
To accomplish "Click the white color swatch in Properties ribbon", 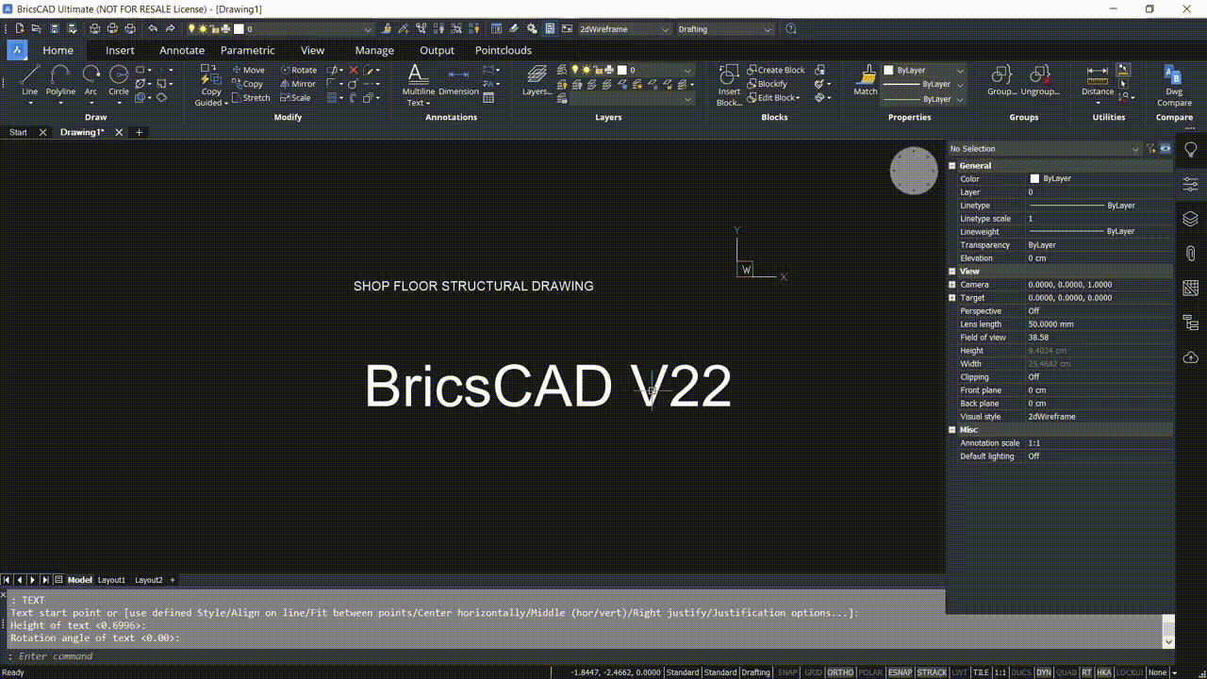I will point(888,71).
